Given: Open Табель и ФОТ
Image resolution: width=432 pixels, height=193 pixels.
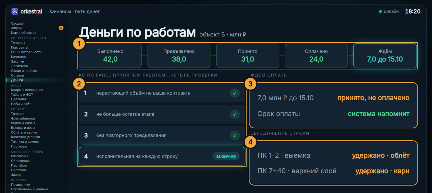Looking at the screenshot, I should pos(22,95).
